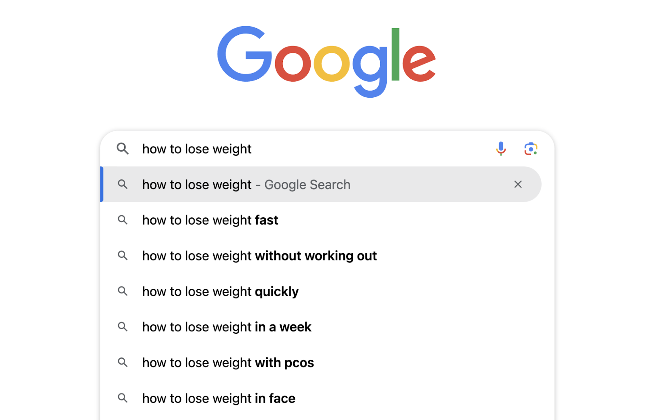Pick "how to lose weight without working out"

pos(259,256)
